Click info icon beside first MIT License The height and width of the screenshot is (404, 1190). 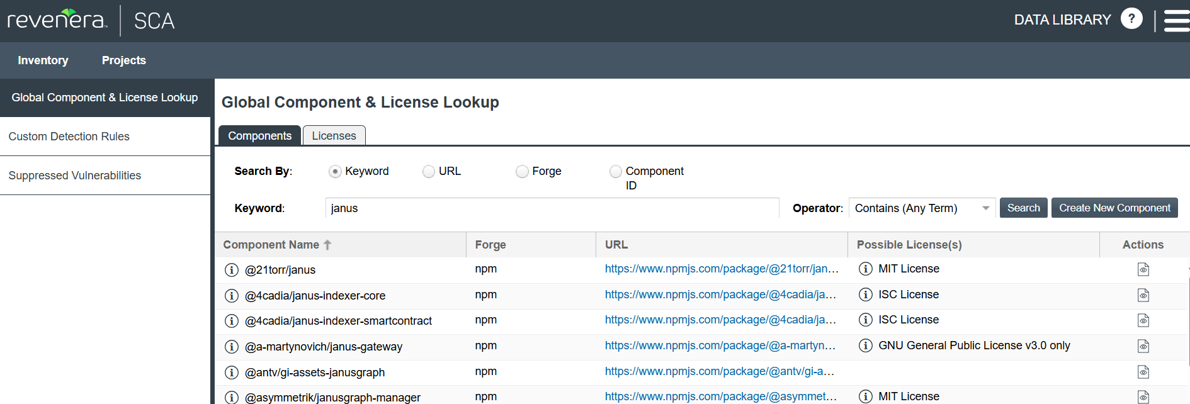pos(866,269)
